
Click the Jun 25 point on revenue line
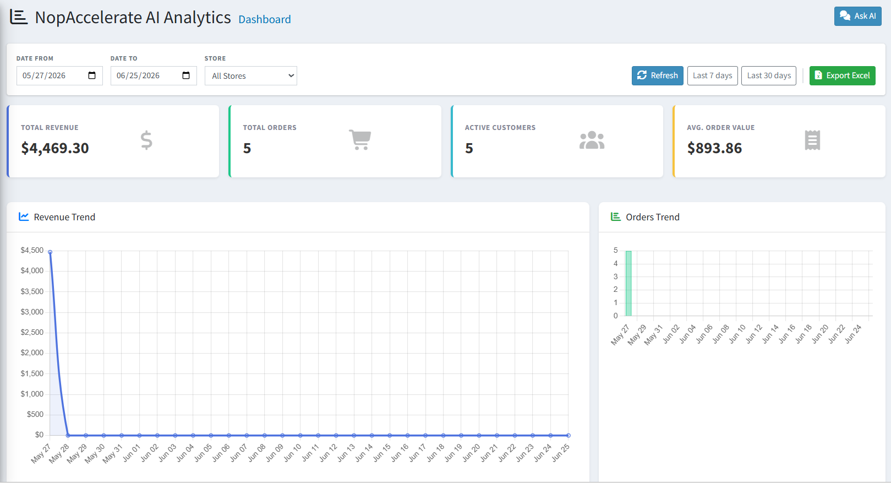click(x=569, y=435)
